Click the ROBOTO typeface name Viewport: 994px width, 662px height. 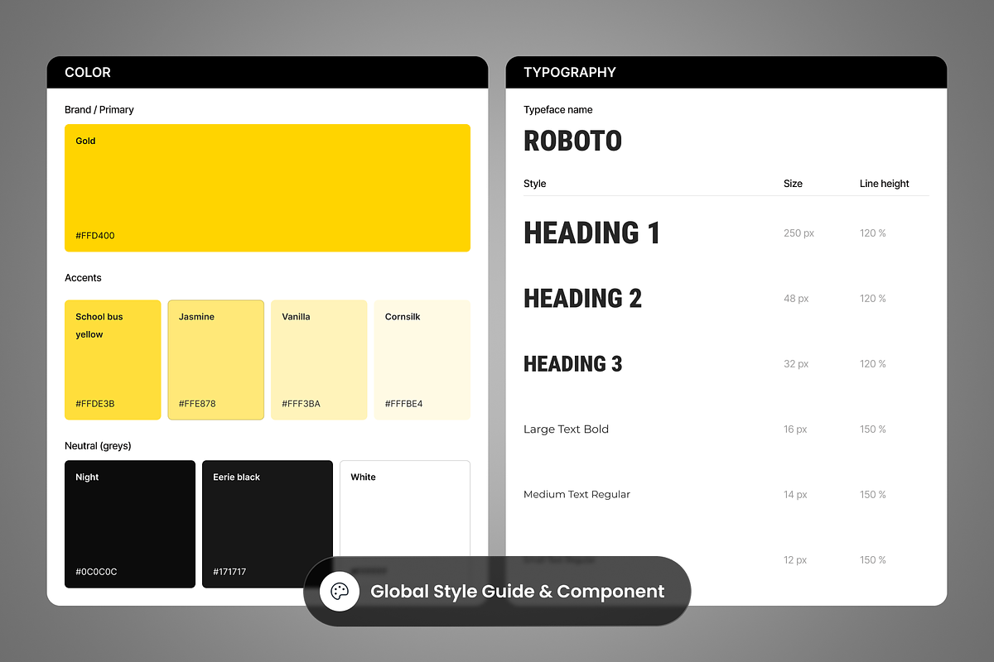[x=572, y=141]
